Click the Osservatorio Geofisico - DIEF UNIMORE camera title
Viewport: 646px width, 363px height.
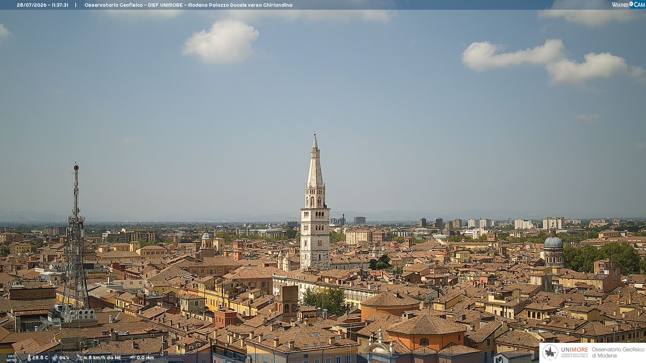coord(188,5)
